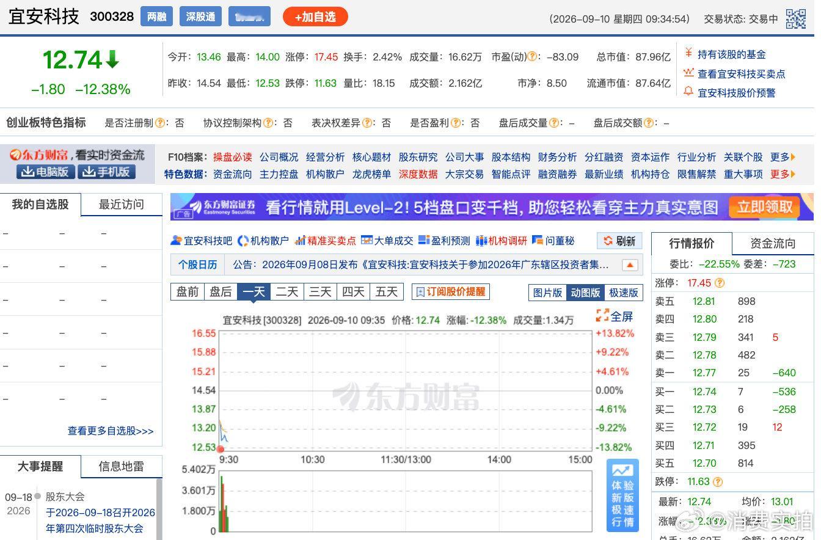821x540 pixels.
Task: Download the 手机版 mobile app
Action: coord(106,172)
